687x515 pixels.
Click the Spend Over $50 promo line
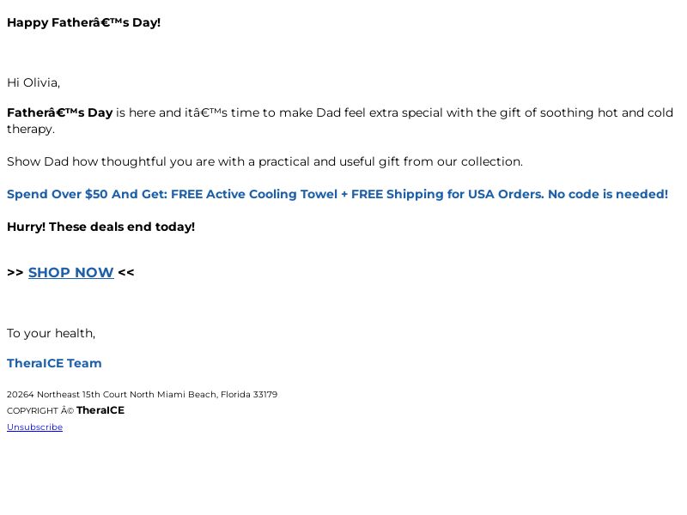point(337,194)
